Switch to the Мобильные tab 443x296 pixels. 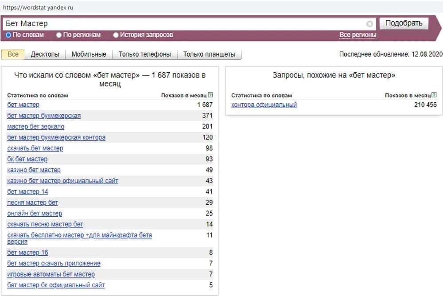pos(89,54)
